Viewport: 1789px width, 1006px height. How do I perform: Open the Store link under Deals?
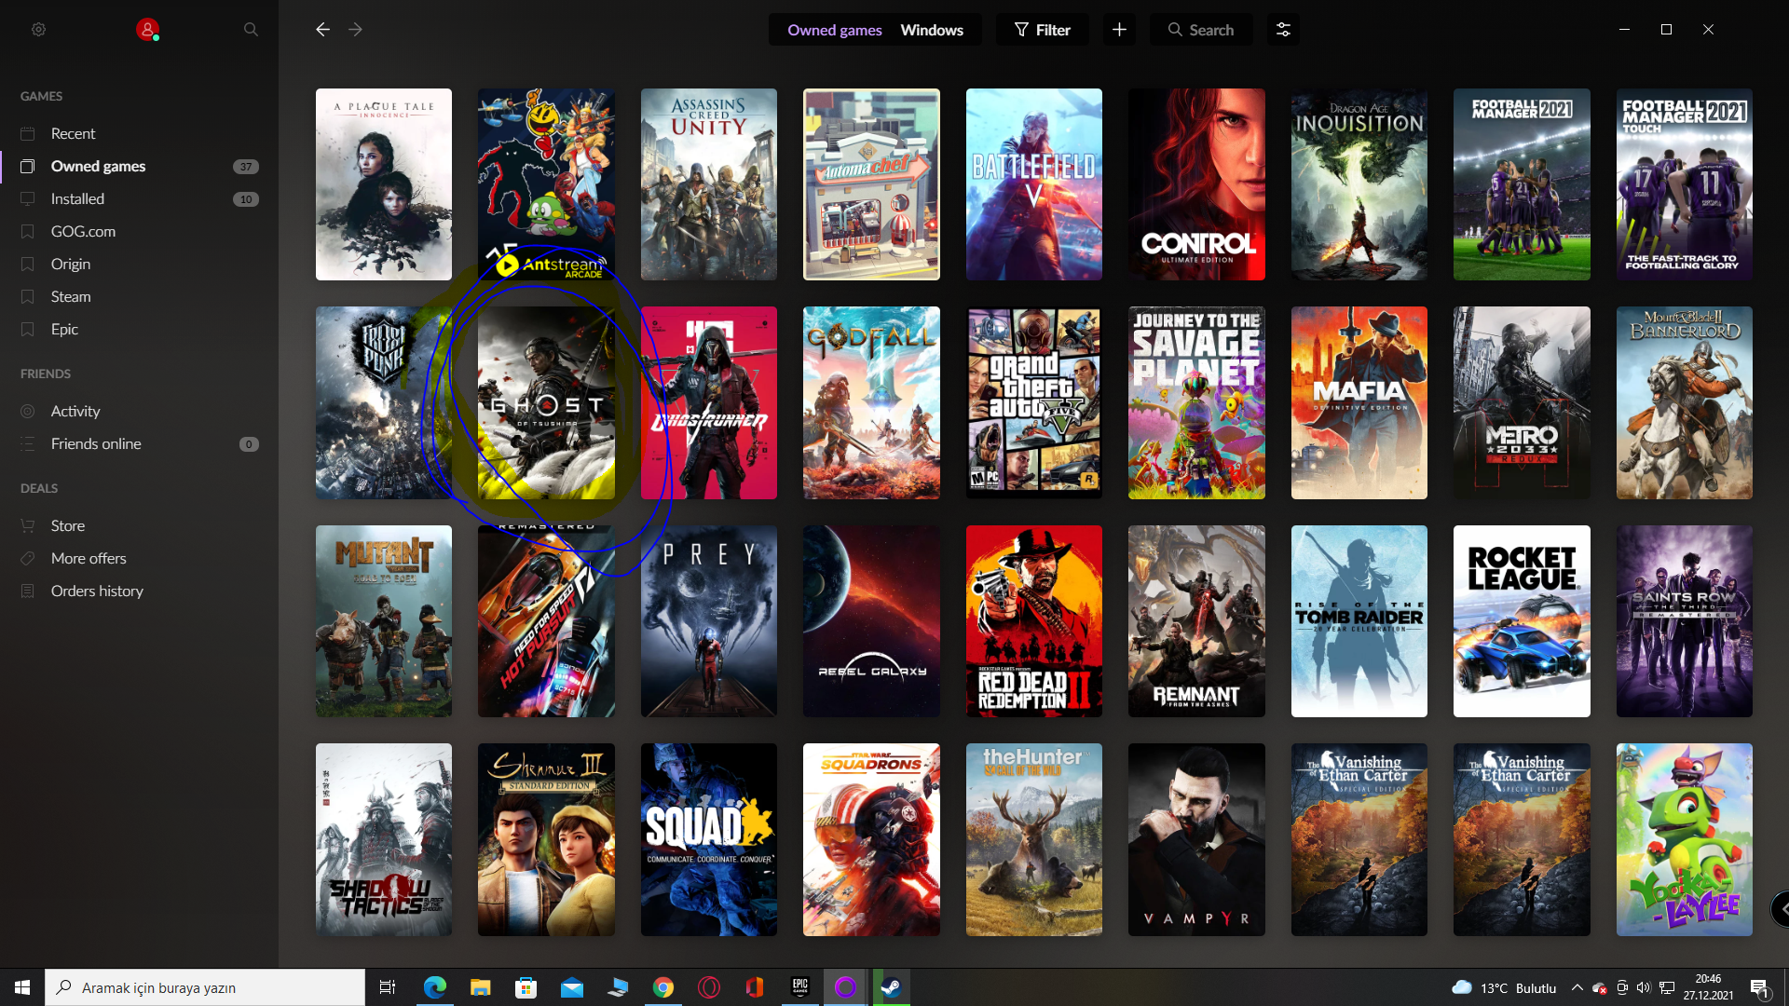67,525
